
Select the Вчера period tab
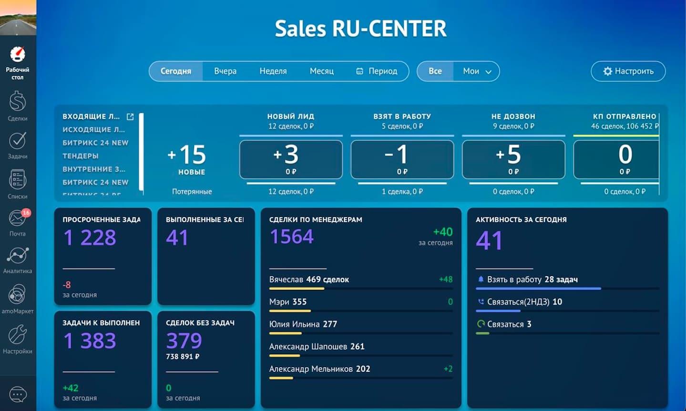[x=225, y=71]
